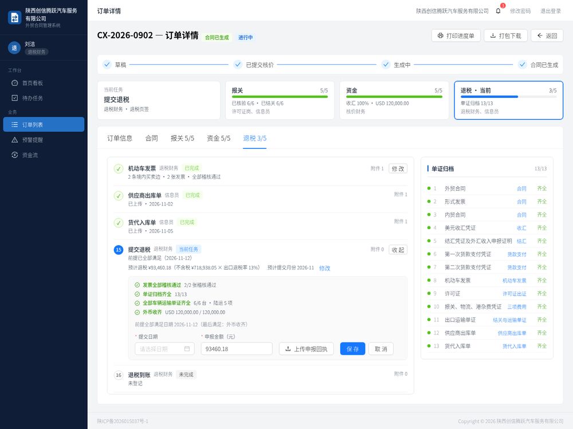Go to 首页看板 in sidebar
This screenshot has width=573, height=429.
pos(44,83)
